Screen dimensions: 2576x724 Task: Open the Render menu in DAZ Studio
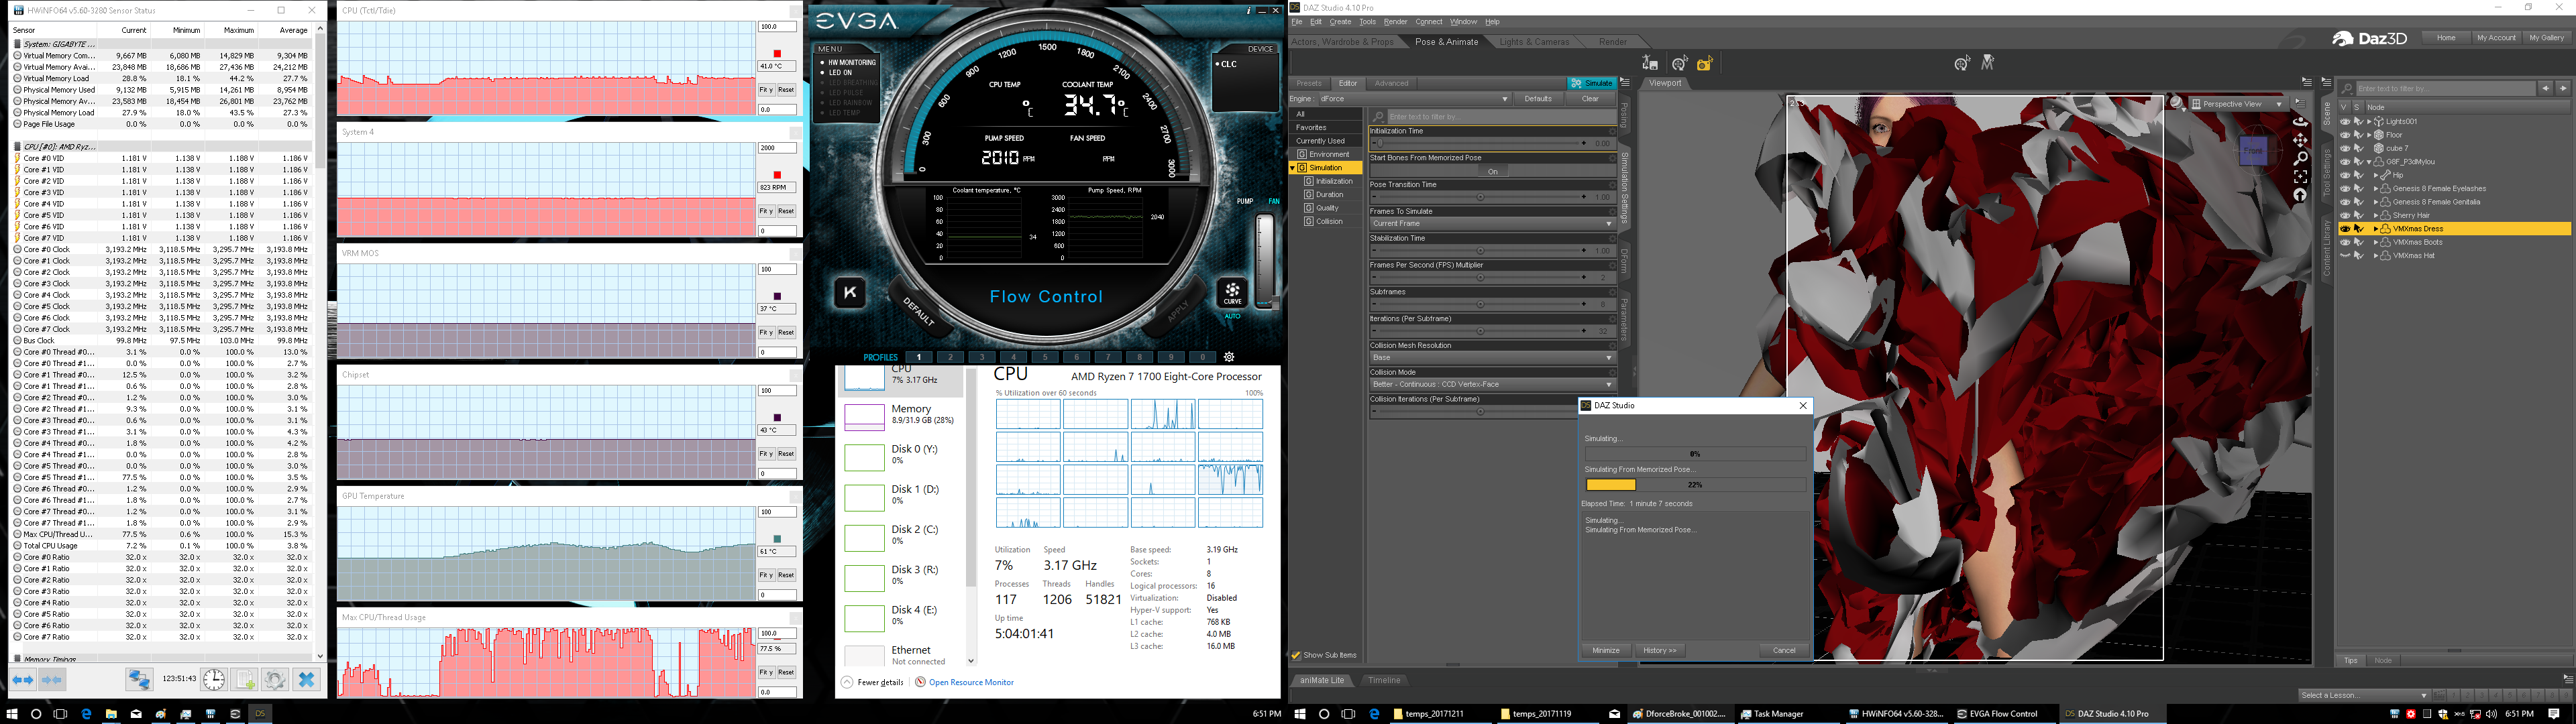(1395, 22)
